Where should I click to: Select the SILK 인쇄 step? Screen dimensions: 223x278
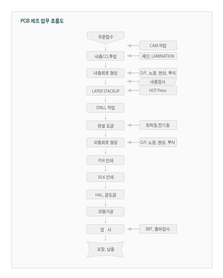point(105,177)
